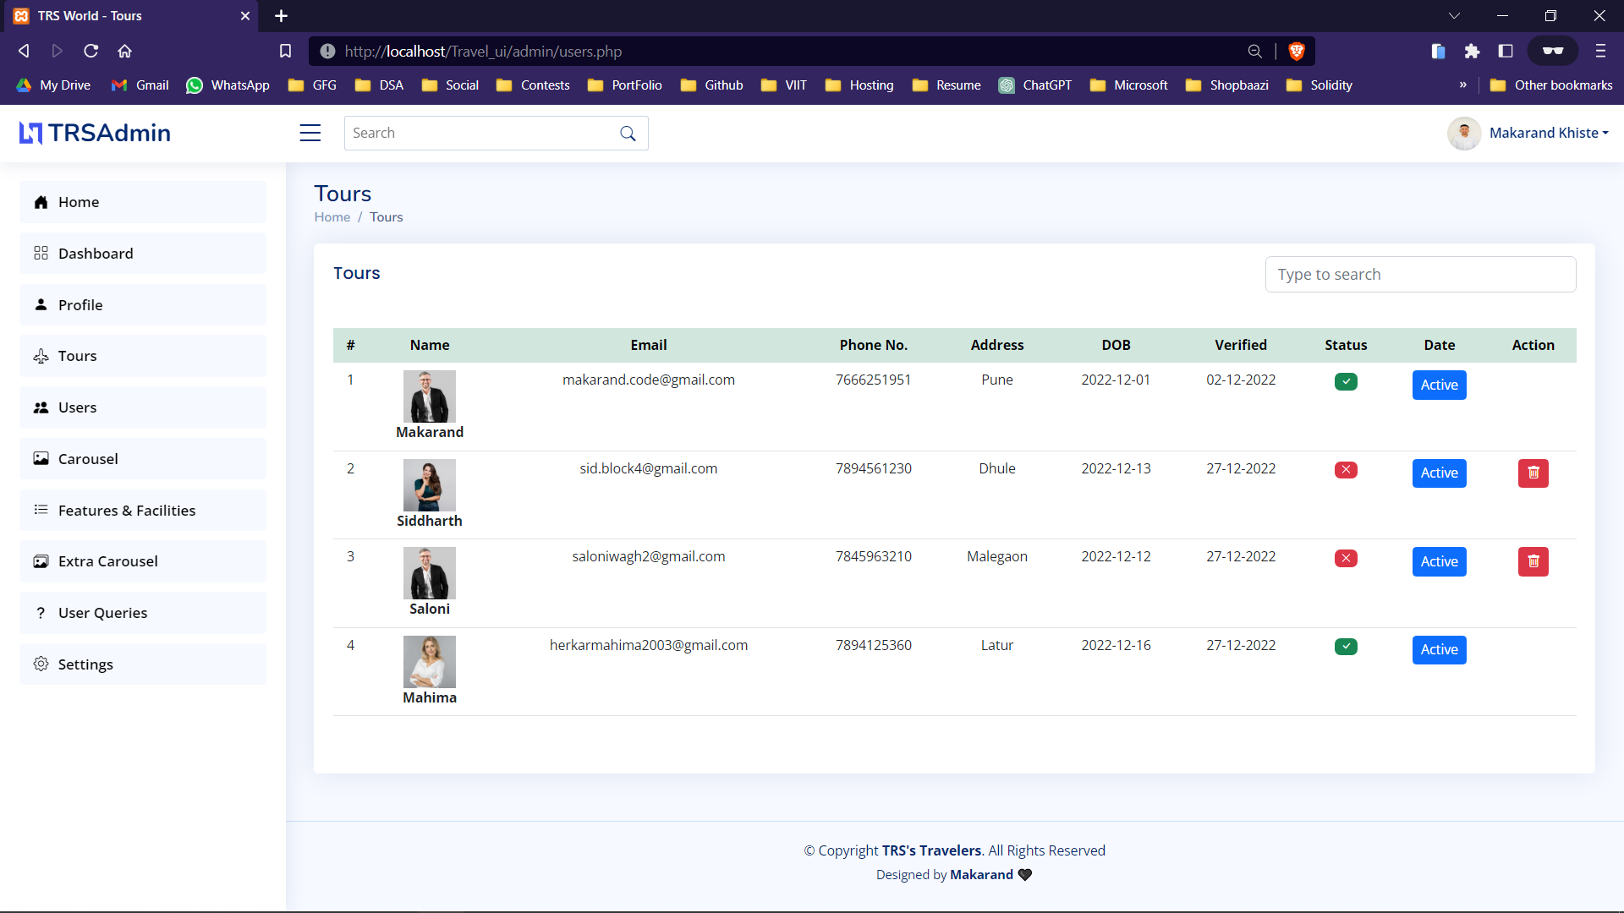This screenshot has height=913, width=1624.
Task: Open User Queries in sidebar
Action: [143, 613]
